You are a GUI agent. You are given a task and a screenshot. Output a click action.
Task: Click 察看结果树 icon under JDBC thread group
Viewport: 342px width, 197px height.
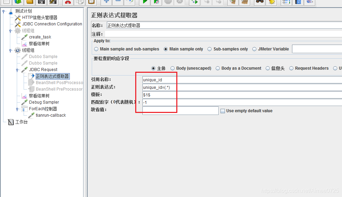pyautogui.click(x=24, y=96)
